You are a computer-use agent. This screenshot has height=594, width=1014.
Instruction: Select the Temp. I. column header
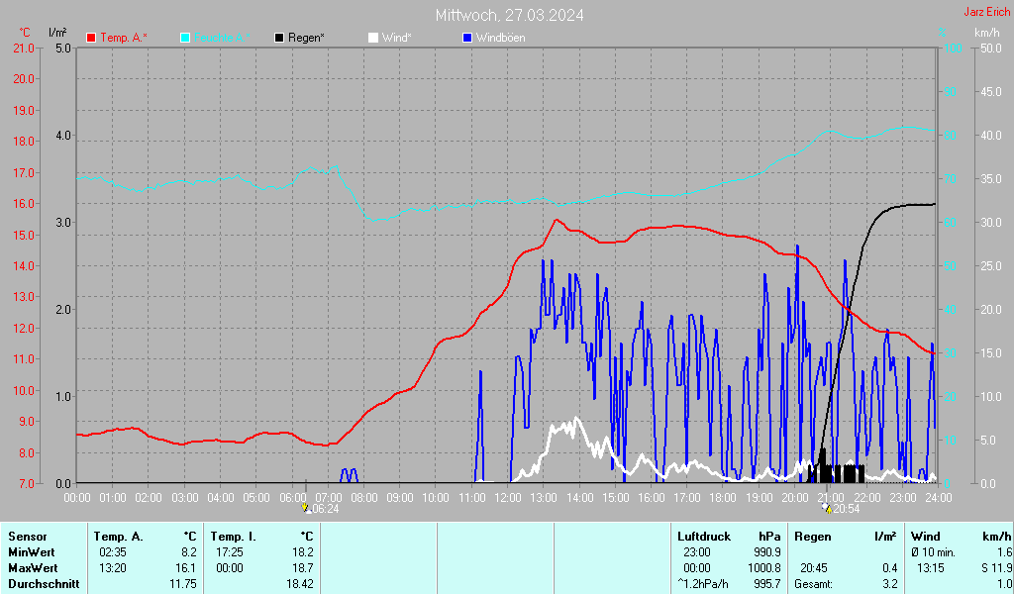tap(234, 537)
